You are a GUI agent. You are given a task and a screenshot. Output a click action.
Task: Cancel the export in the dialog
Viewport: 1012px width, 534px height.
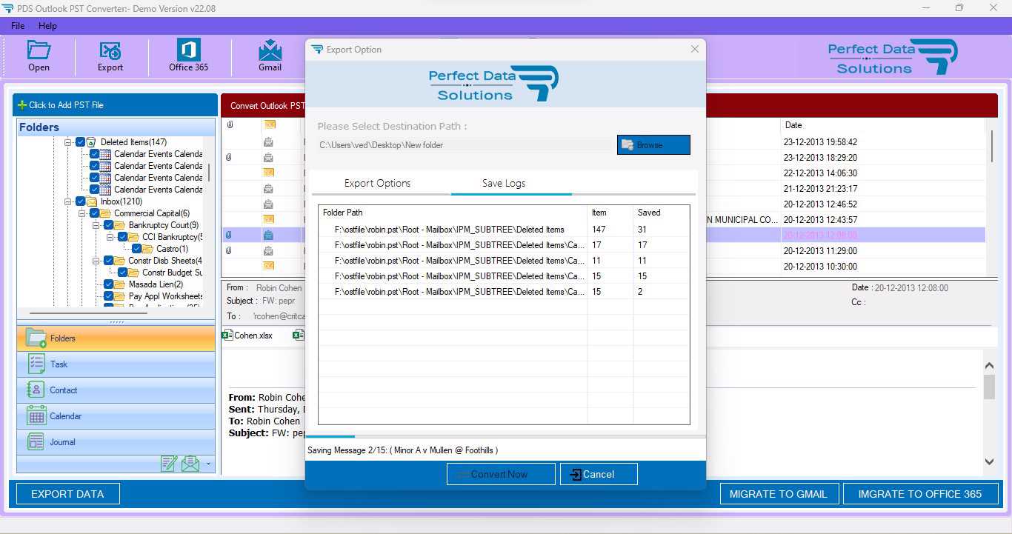click(x=599, y=474)
